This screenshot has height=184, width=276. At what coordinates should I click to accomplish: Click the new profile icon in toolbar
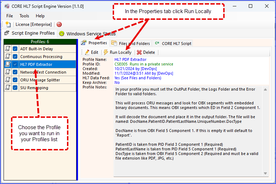pyautogui.click(x=8, y=24)
